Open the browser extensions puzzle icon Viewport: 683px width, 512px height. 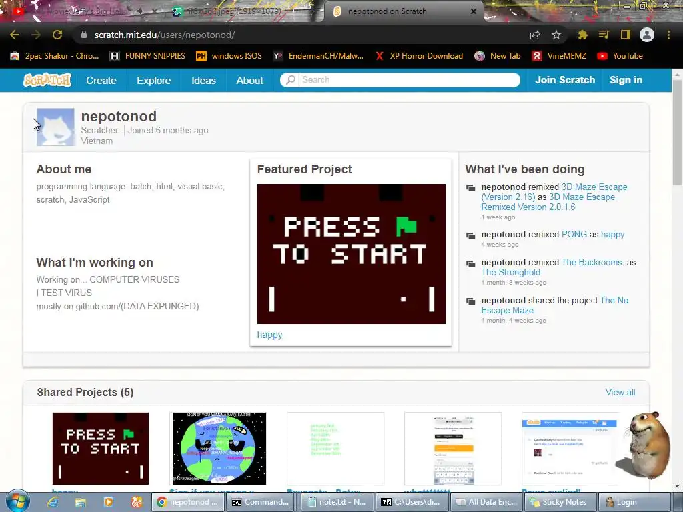pos(582,35)
